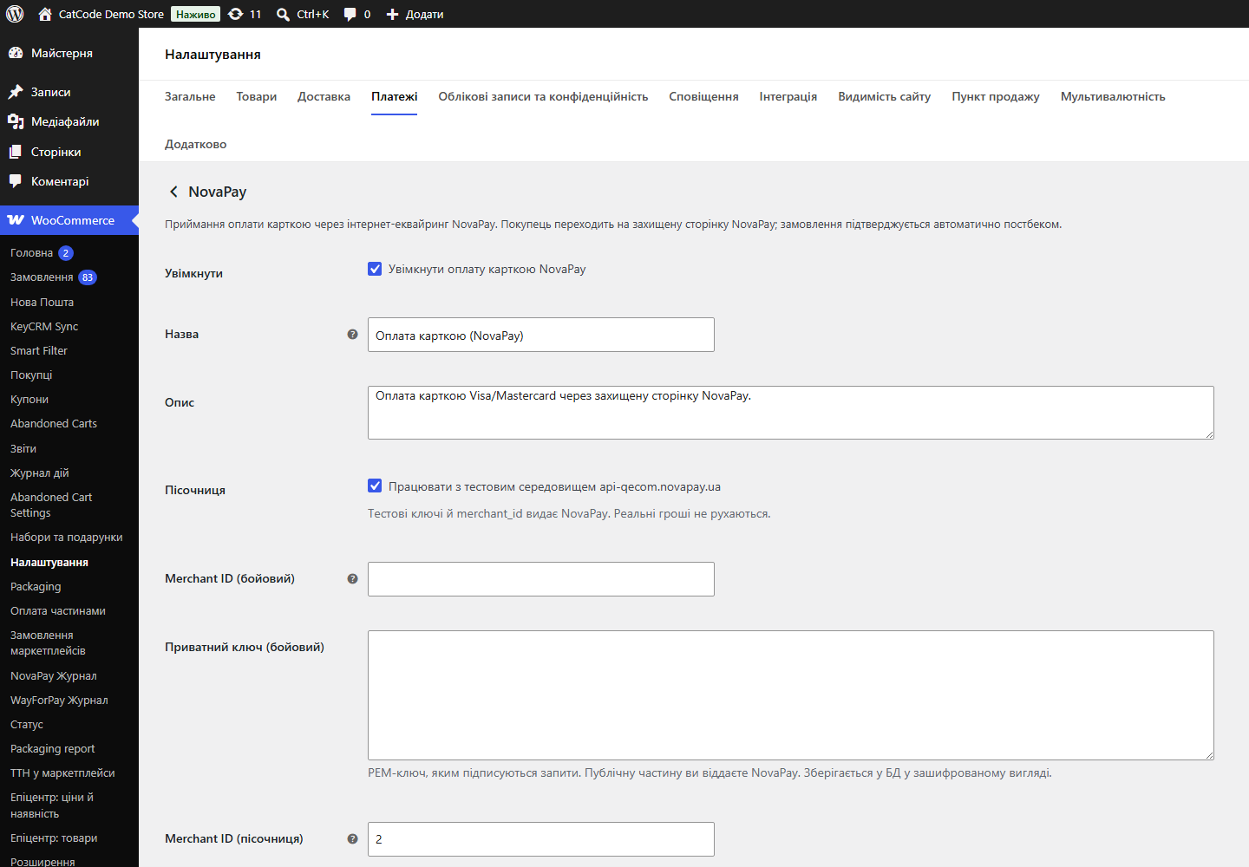
Task: Open WayForPay Журнал page
Action: point(59,700)
